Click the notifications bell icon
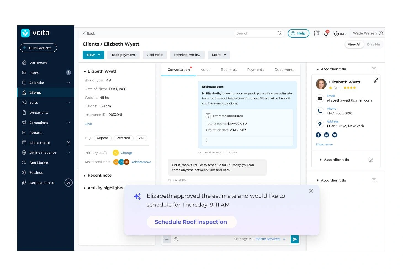Viewport: 403px width, 276px height. pyautogui.click(x=326, y=33)
